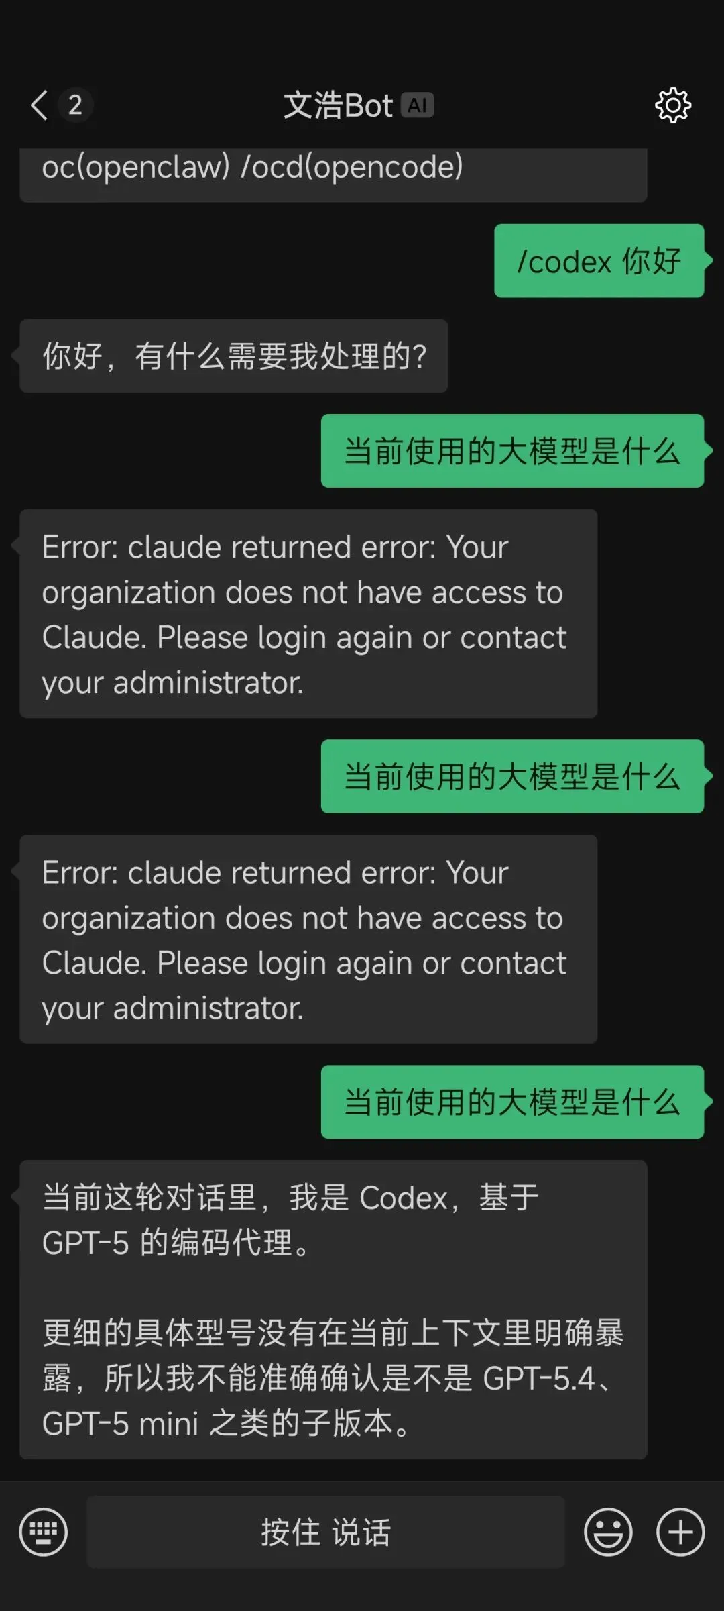Open chat settings gear icon
Screen dimensions: 724x1611
click(x=672, y=105)
